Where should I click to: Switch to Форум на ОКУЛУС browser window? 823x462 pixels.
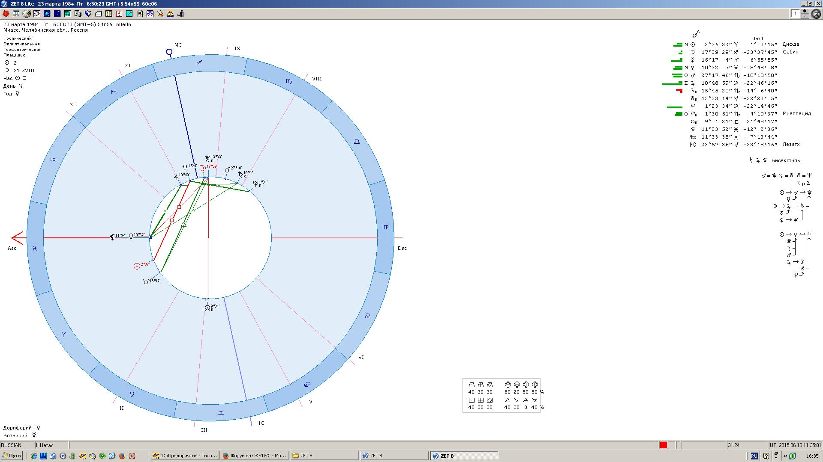coord(255,456)
